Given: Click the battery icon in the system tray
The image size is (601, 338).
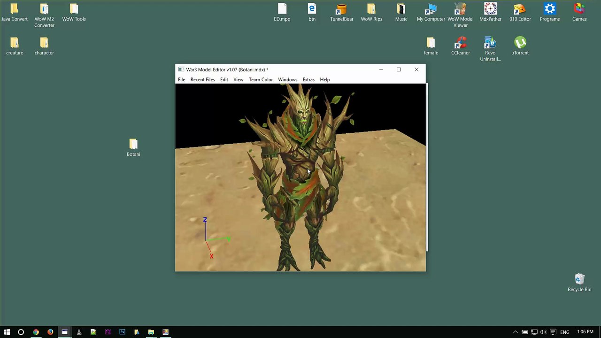Looking at the screenshot, I should pyautogui.click(x=525, y=332).
